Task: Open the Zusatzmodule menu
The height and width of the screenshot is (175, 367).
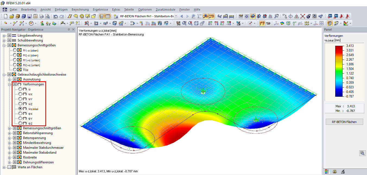Action: click(165, 9)
